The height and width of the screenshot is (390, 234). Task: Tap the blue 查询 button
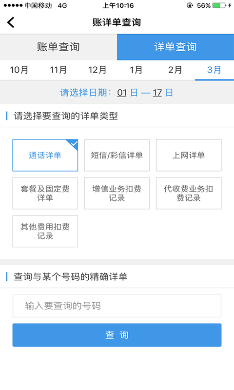point(117,335)
